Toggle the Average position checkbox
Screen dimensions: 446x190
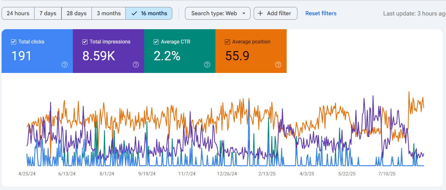[x=227, y=42]
